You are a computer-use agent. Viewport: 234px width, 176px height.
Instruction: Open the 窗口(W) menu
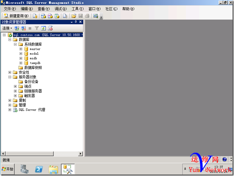pos(94,9)
